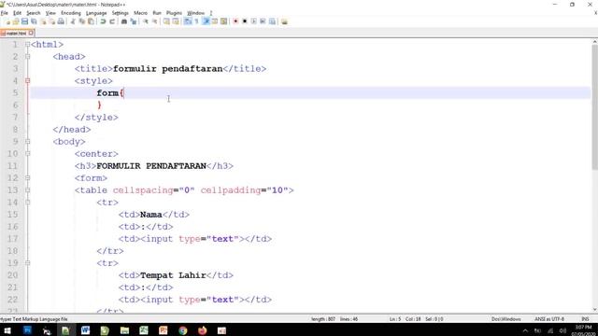Toggle synchronized vertical scrolling icon
This screenshot has width=598, height=336.
tap(166, 21)
